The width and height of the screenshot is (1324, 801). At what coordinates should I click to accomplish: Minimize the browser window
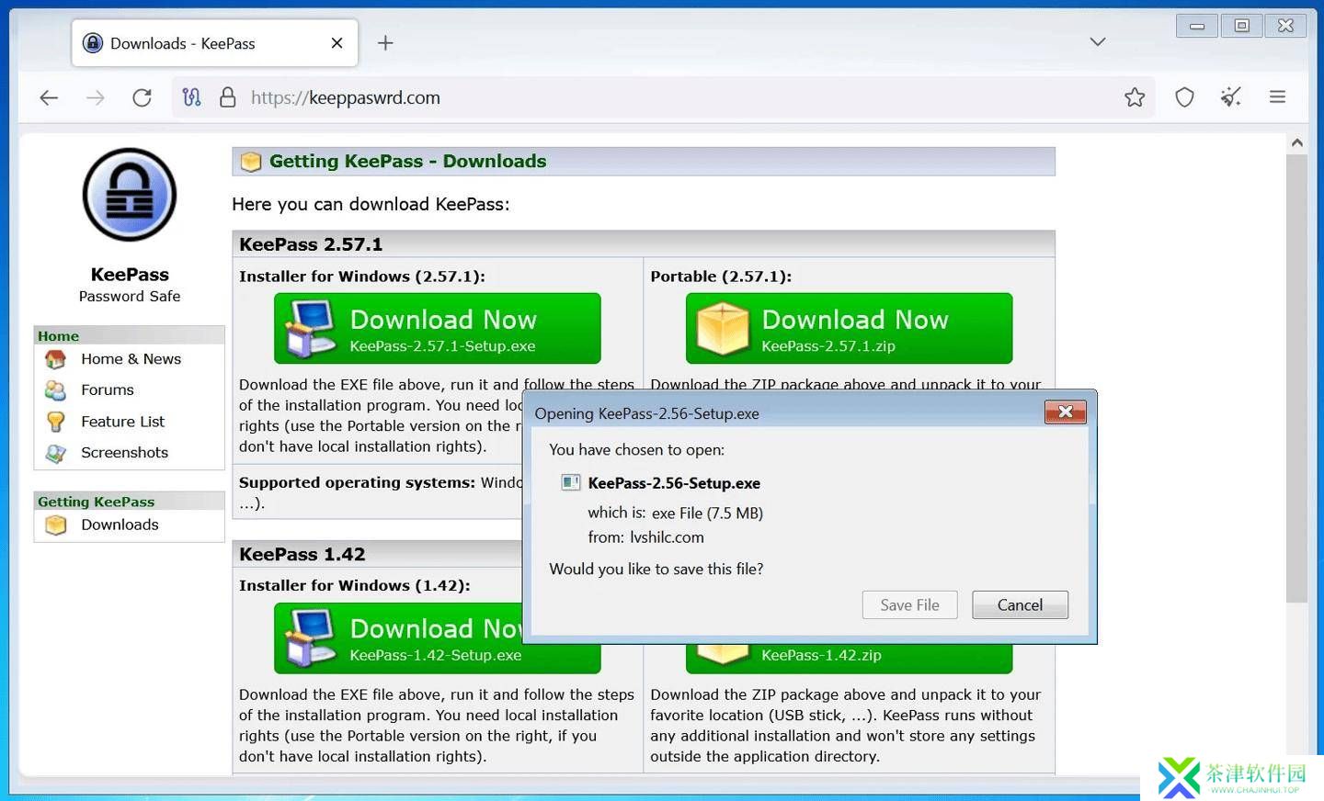coord(1197,26)
